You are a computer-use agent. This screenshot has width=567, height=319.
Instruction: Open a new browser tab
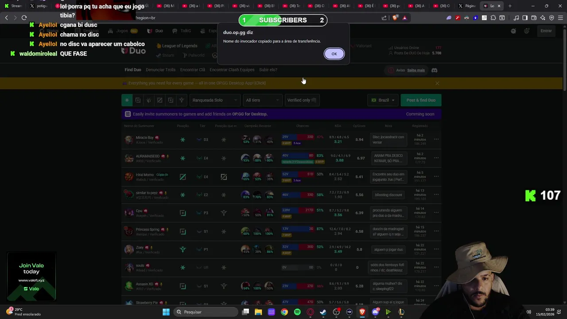(510, 6)
